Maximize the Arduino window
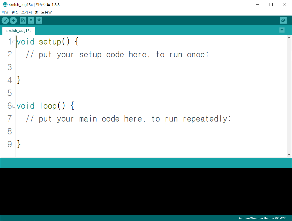This screenshot has height=221, width=292. [x=271, y=5]
